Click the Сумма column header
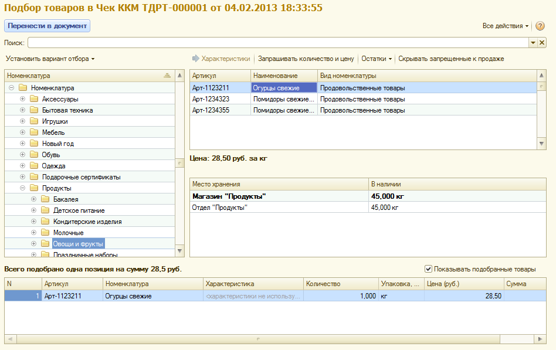The image size is (556, 350). point(525,284)
